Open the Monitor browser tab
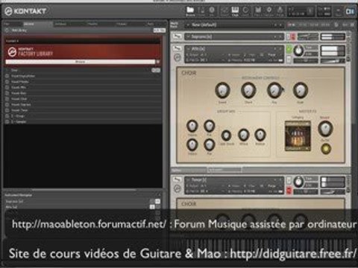 [93, 24]
